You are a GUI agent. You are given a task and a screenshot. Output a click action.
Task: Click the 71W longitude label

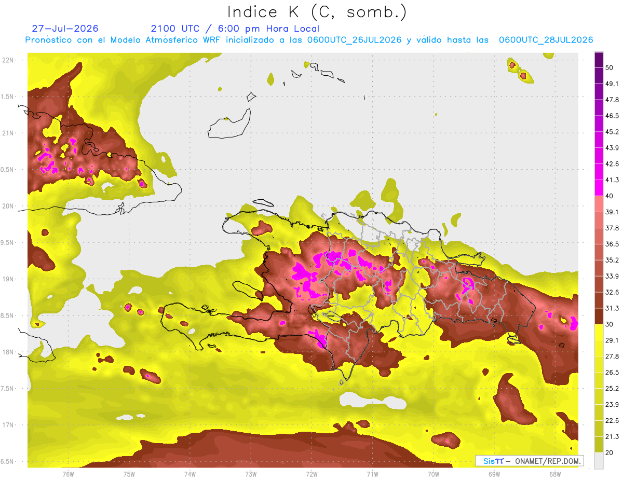[372, 474]
